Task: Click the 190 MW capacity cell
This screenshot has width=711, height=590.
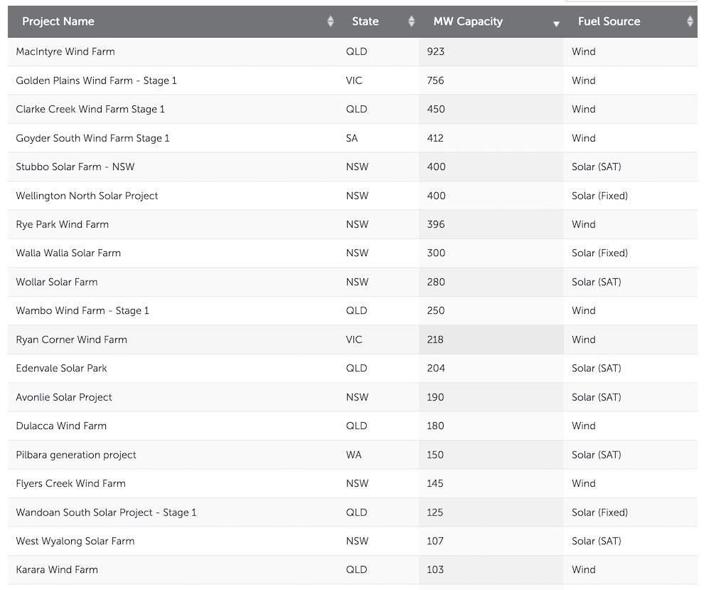Action: click(x=491, y=398)
